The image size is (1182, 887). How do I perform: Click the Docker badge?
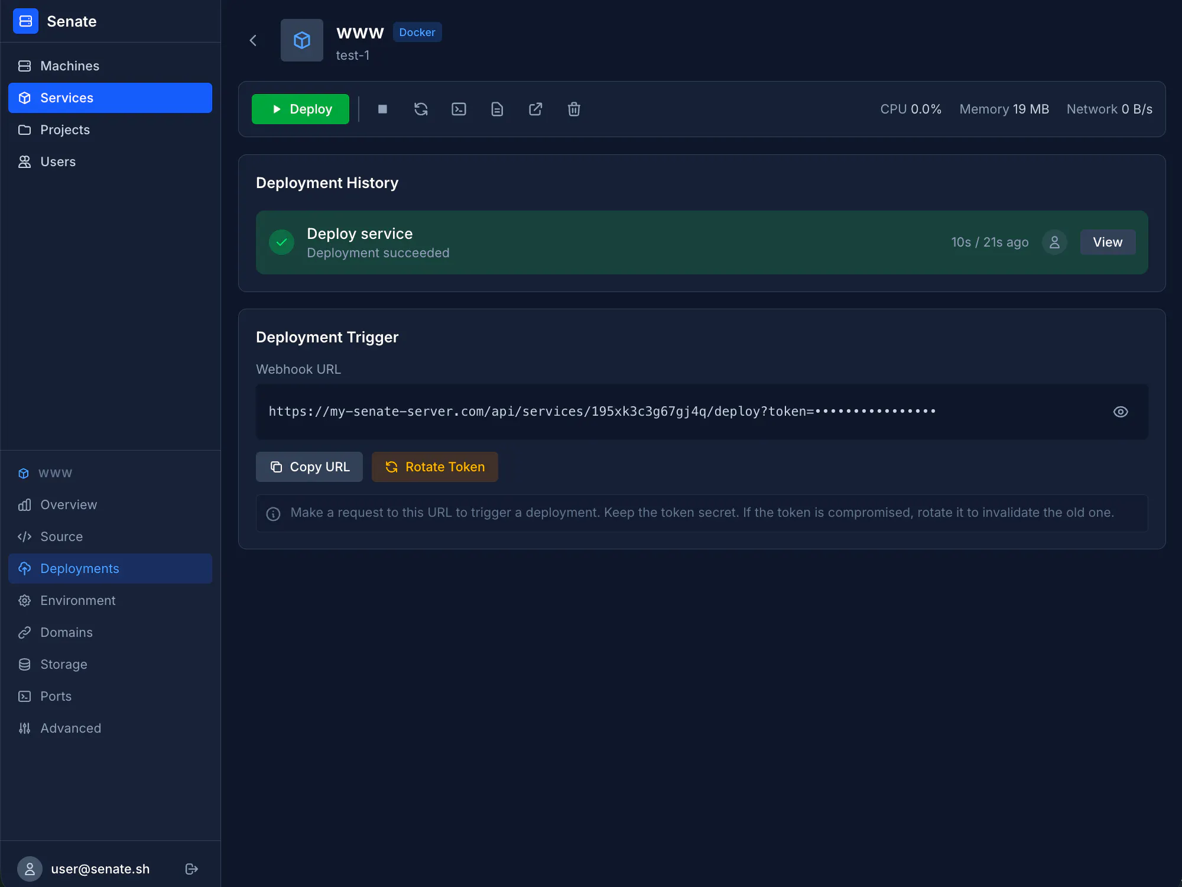click(x=417, y=32)
